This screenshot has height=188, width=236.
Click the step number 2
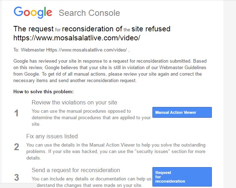click(17, 147)
